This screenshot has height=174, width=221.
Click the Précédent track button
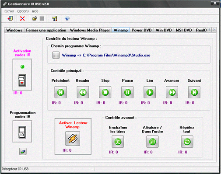point(60,92)
